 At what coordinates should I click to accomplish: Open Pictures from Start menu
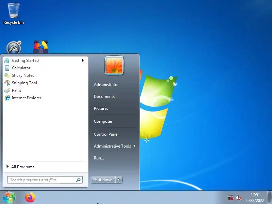[x=101, y=108]
